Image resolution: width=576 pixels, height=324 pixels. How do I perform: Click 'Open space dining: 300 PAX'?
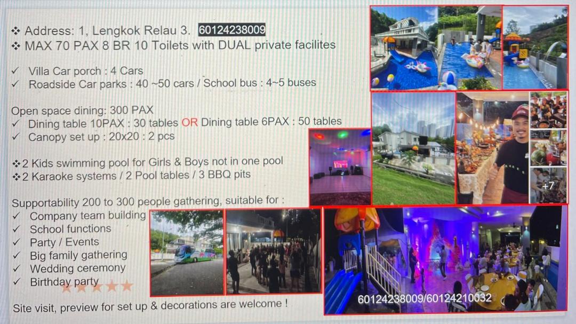coord(82,110)
